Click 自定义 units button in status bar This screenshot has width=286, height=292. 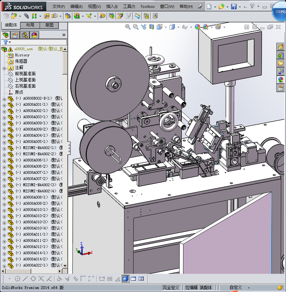click(236, 288)
